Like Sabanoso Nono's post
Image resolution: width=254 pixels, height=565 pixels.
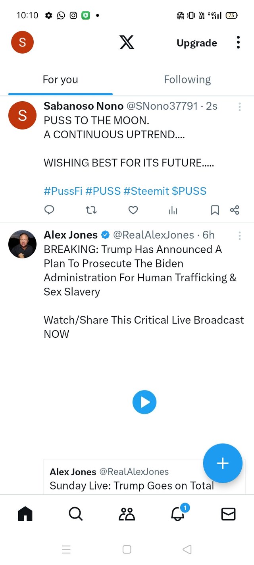click(x=133, y=210)
